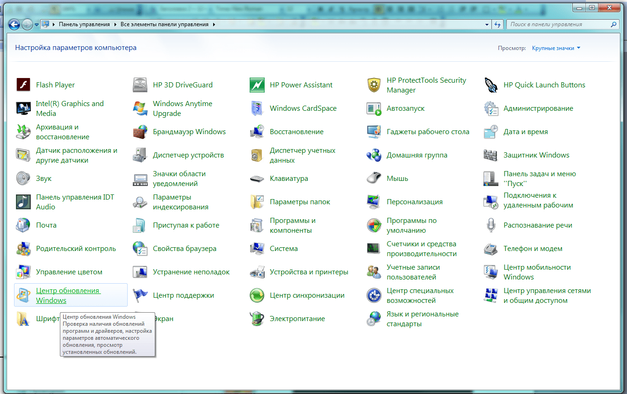Click the Поиск в панели управления field

[x=558, y=24]
